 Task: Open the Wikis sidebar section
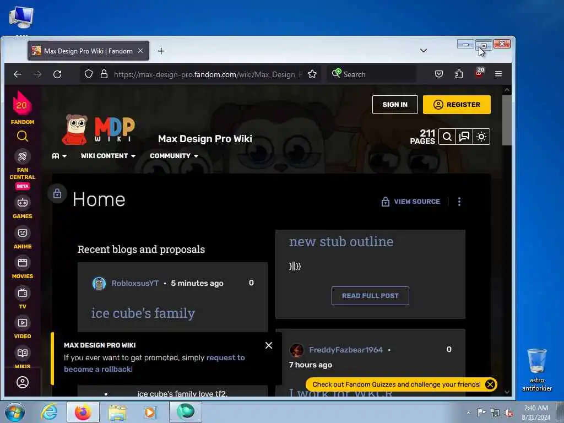click(22, 357)
